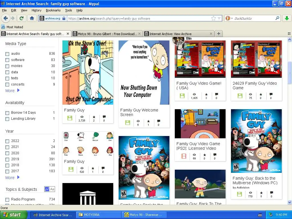292x219 pixels.
Task: Click the system tray keyboard icon
Action: pyautogui.click(x=260, y=215)
